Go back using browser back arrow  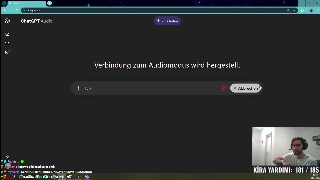click(x=4, y=10)
